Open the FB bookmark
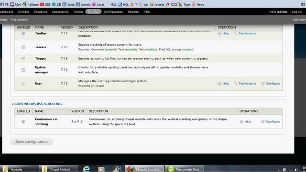Viewport: 306px width, 172px height. coord(5,4)
